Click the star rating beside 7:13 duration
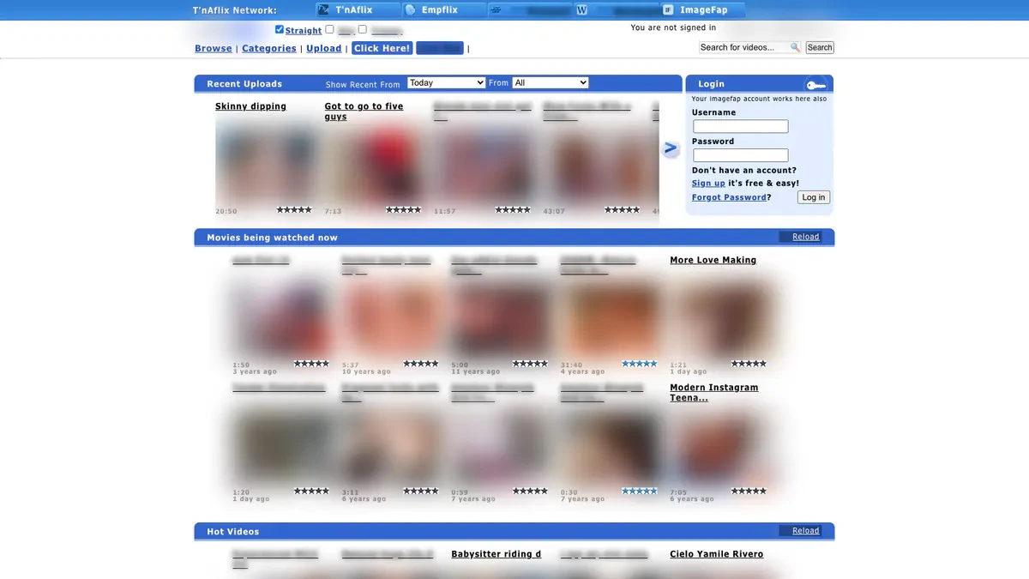This screenshot has height=579, width=1029. point(403,210)
